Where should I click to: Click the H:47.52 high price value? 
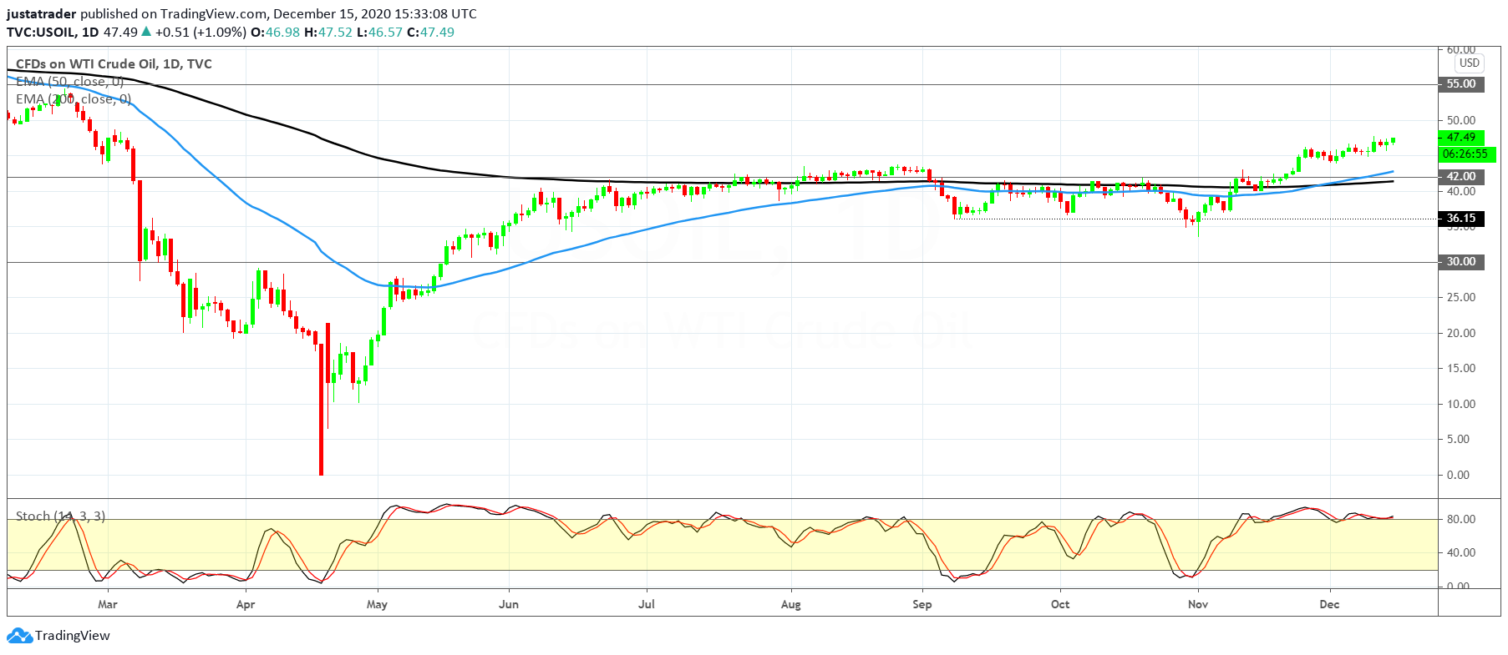tap(328, 33)
